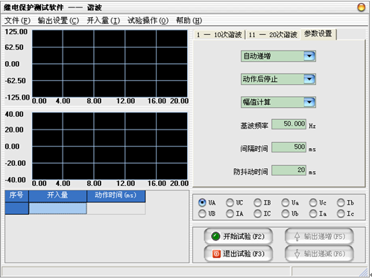Expand the 动作后停止 dropdown
372x279 pixels.
[x=309, y=79]
